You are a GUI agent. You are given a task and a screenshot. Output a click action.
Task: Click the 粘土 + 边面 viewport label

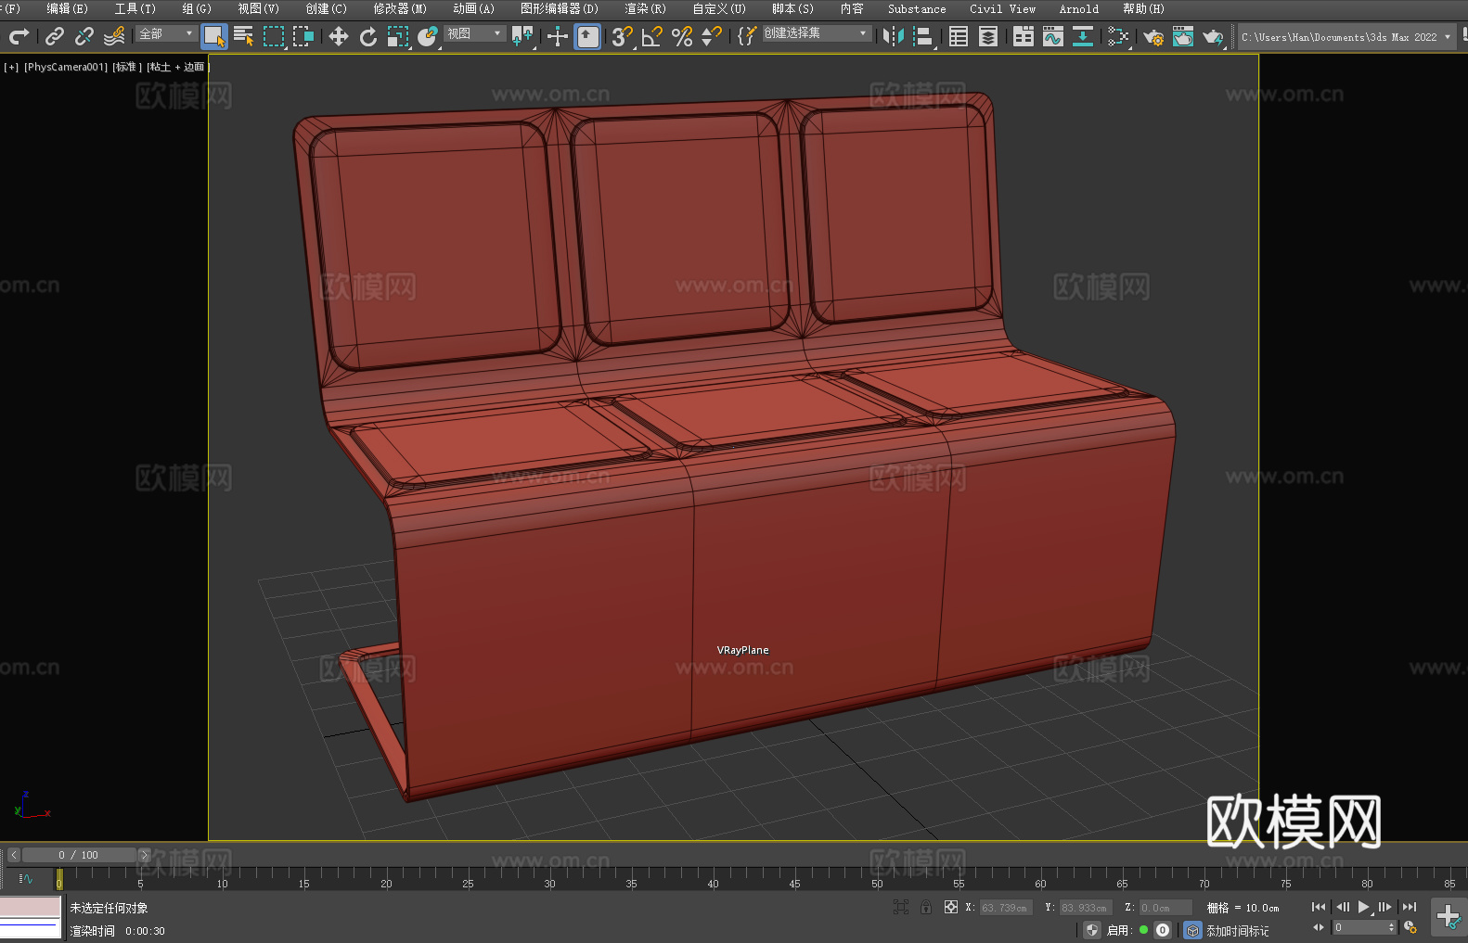coord(177,67)
